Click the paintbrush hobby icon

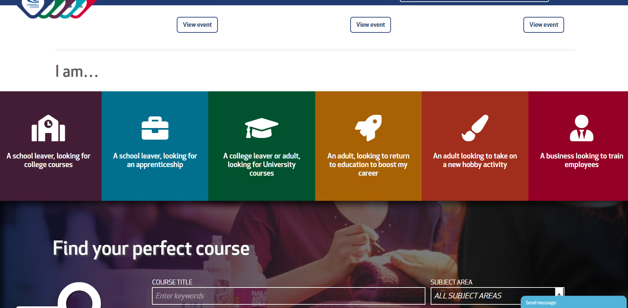click(475, 128)
